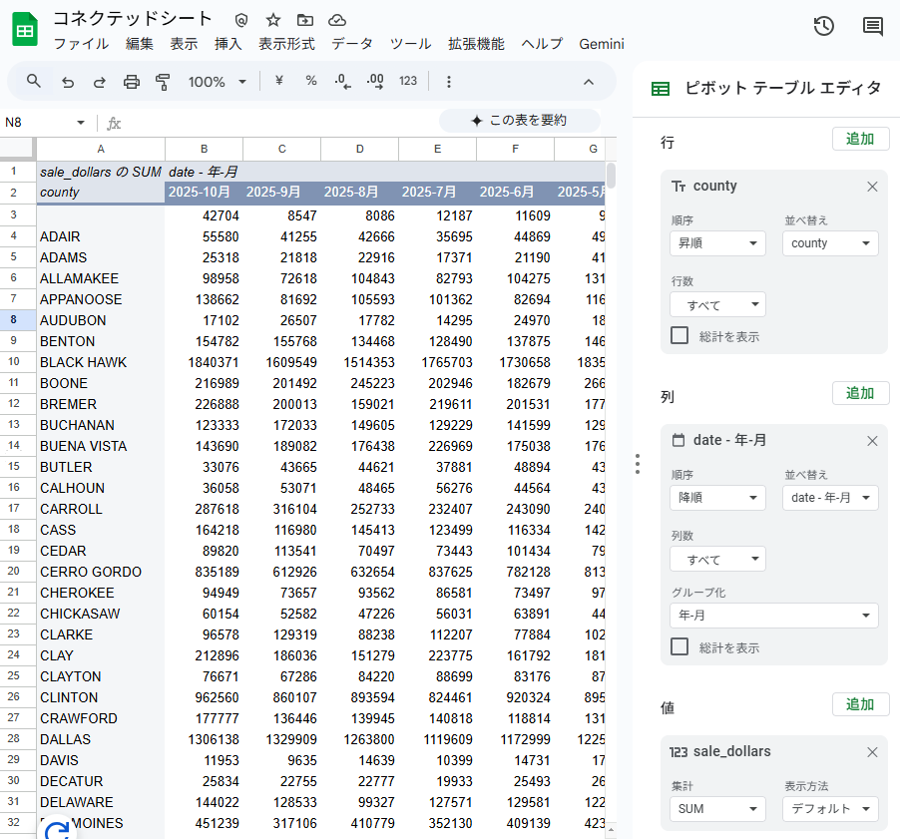Star this spreadsheet document

coord(273,20)
